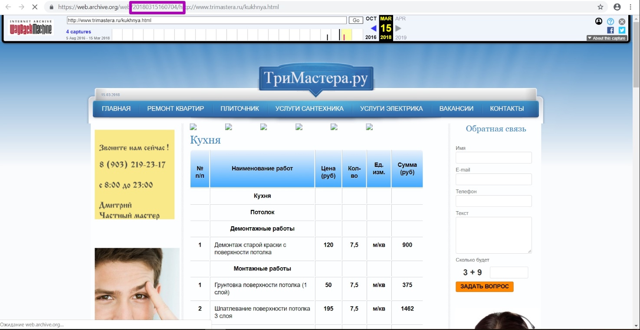
Task: Open the 4 captures link
Action: tap(79, 32)
